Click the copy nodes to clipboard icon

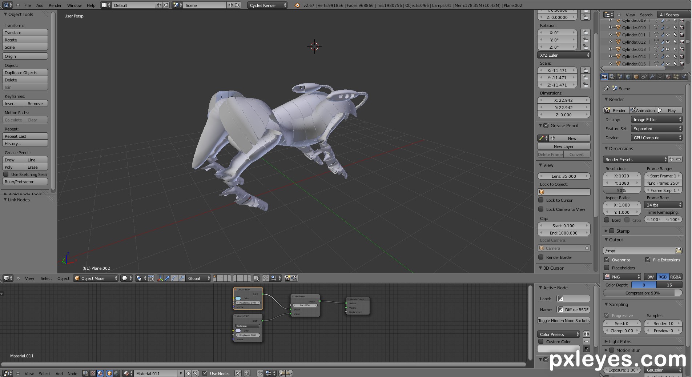pos(282,373)
